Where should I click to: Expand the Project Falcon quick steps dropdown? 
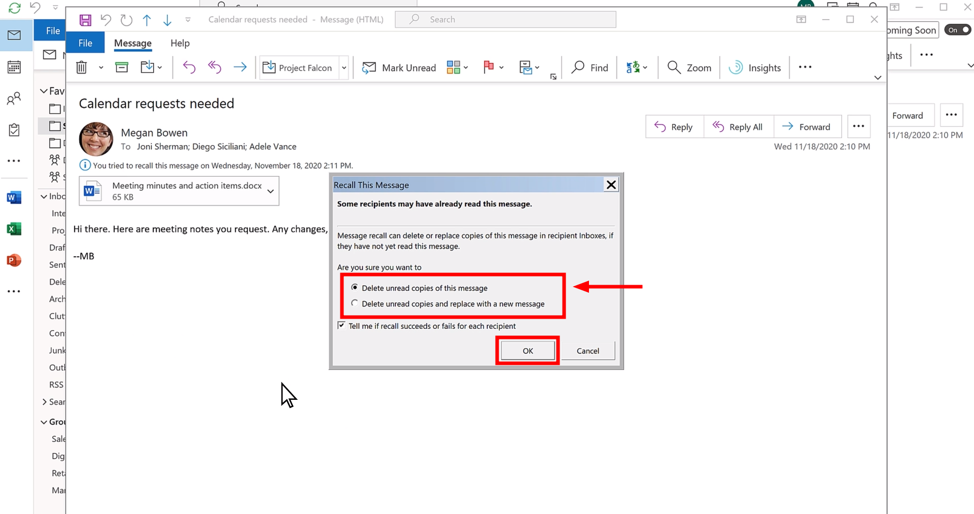tap(344, 67)
